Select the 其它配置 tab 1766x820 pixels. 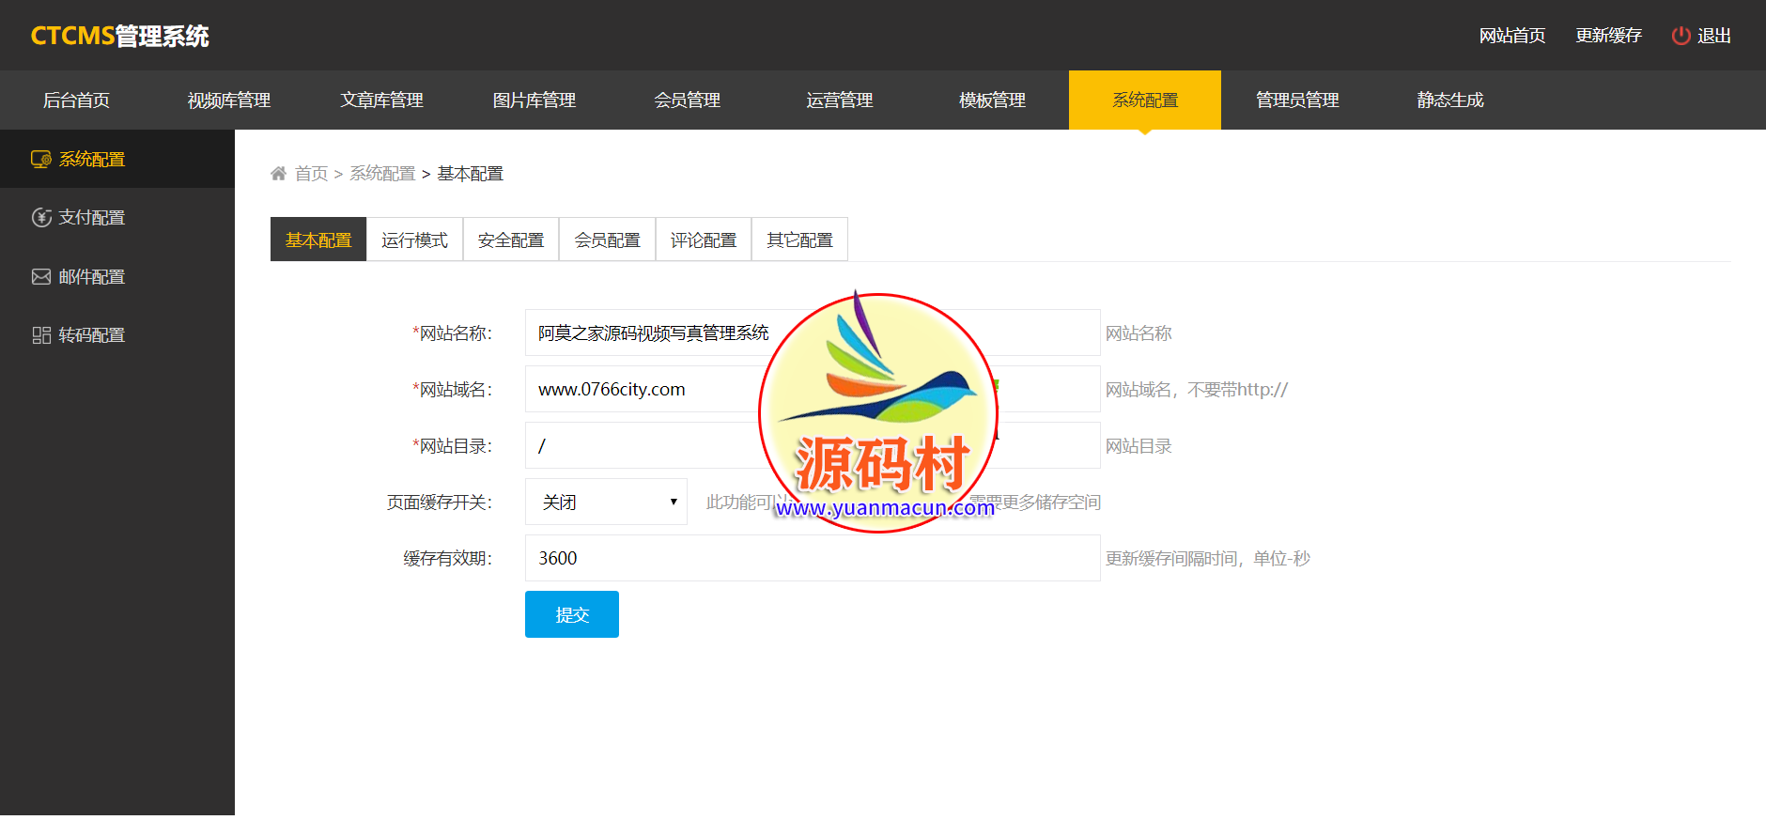point(799,240)
